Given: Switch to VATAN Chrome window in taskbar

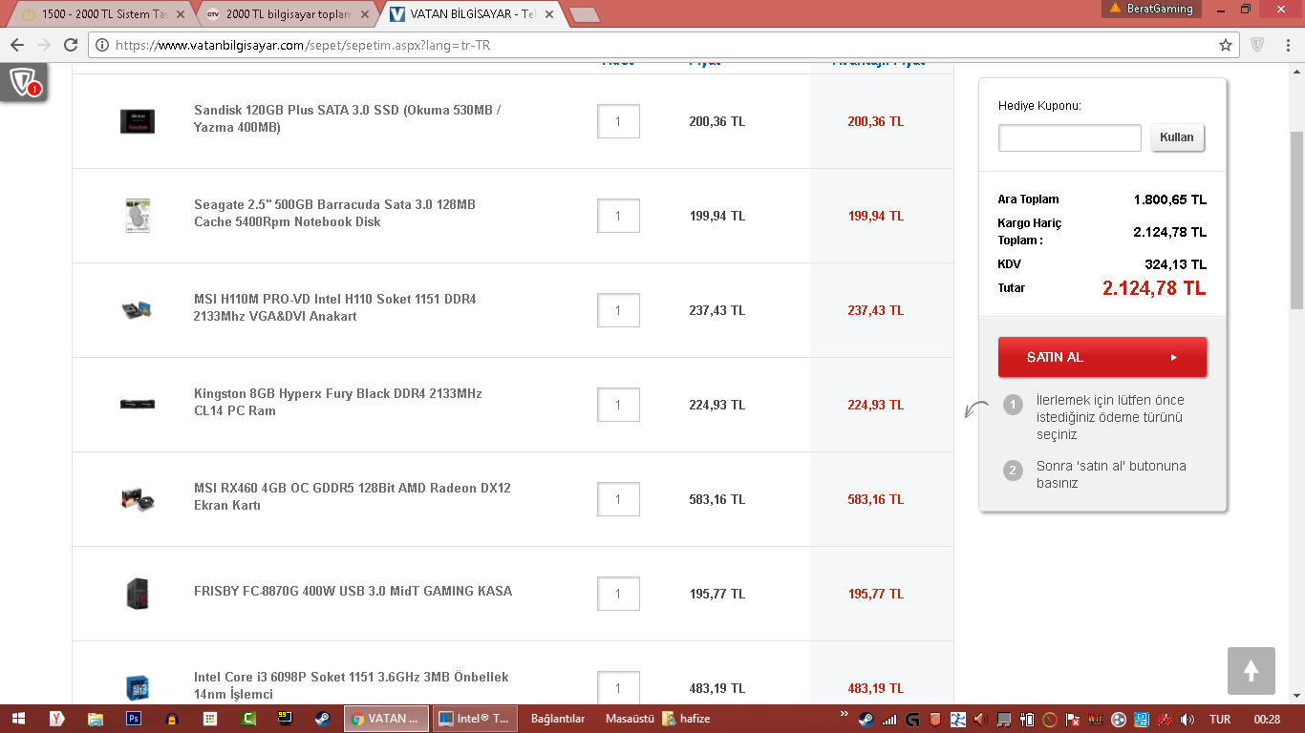Looking at the screenshot, I should (388, 719).
